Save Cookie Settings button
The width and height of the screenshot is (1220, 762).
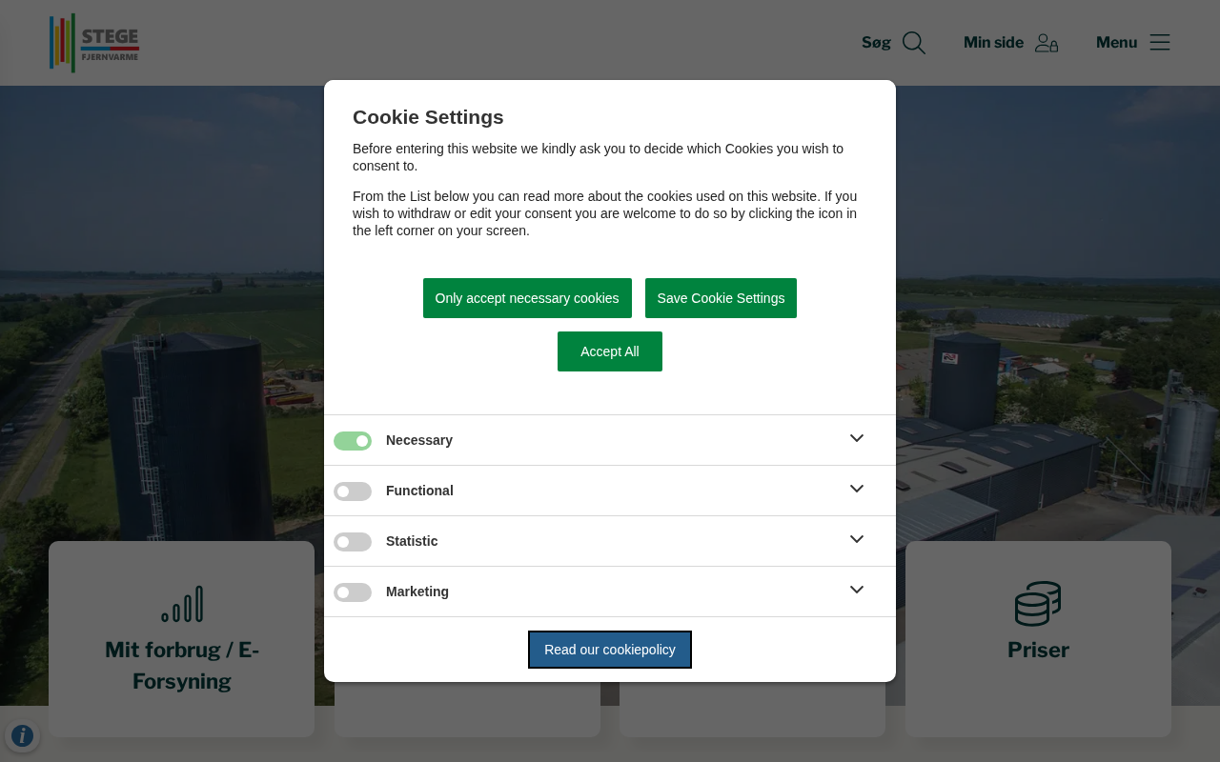[x=721, y=298]
